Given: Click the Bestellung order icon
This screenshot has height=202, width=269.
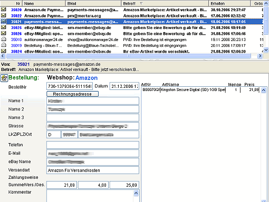Looking at the screenshot, I should click(4, 78).
